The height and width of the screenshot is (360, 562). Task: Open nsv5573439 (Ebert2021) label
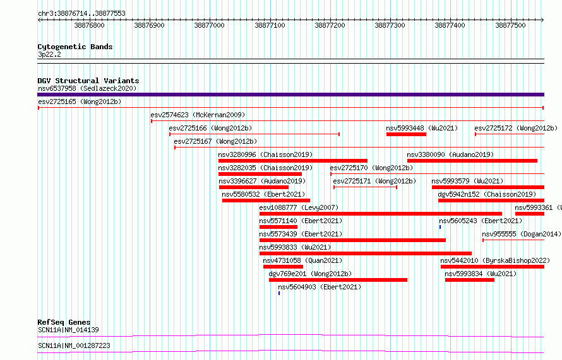[x=301, y=234]
